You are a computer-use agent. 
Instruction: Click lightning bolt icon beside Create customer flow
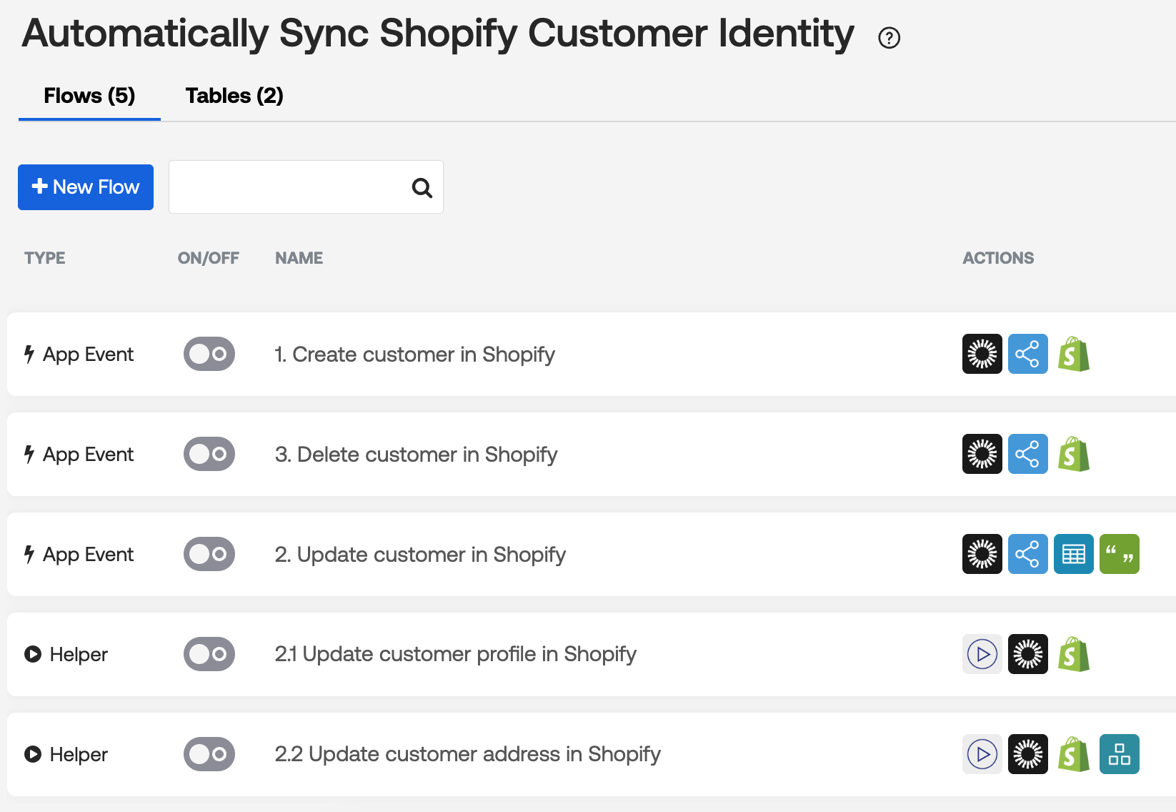click(x=29, y=354)
